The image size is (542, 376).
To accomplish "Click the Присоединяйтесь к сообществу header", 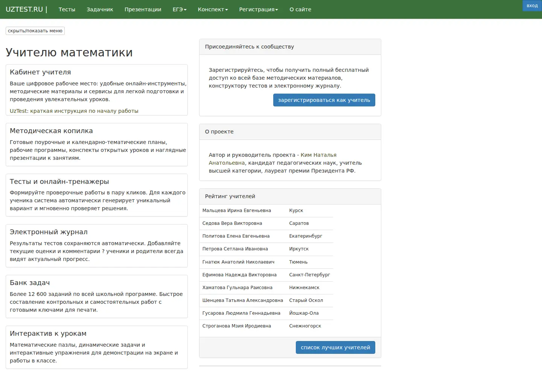I will pyautogui.click(x=290, y=47).
